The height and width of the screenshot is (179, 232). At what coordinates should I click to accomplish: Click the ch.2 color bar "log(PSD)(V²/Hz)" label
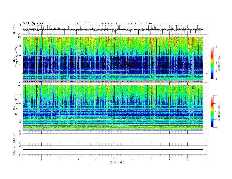pos(219,113)
